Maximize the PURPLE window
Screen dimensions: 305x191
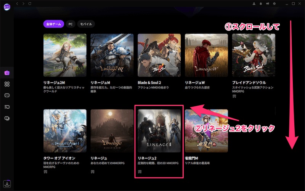pyautogui.click(x=293, y=4)
